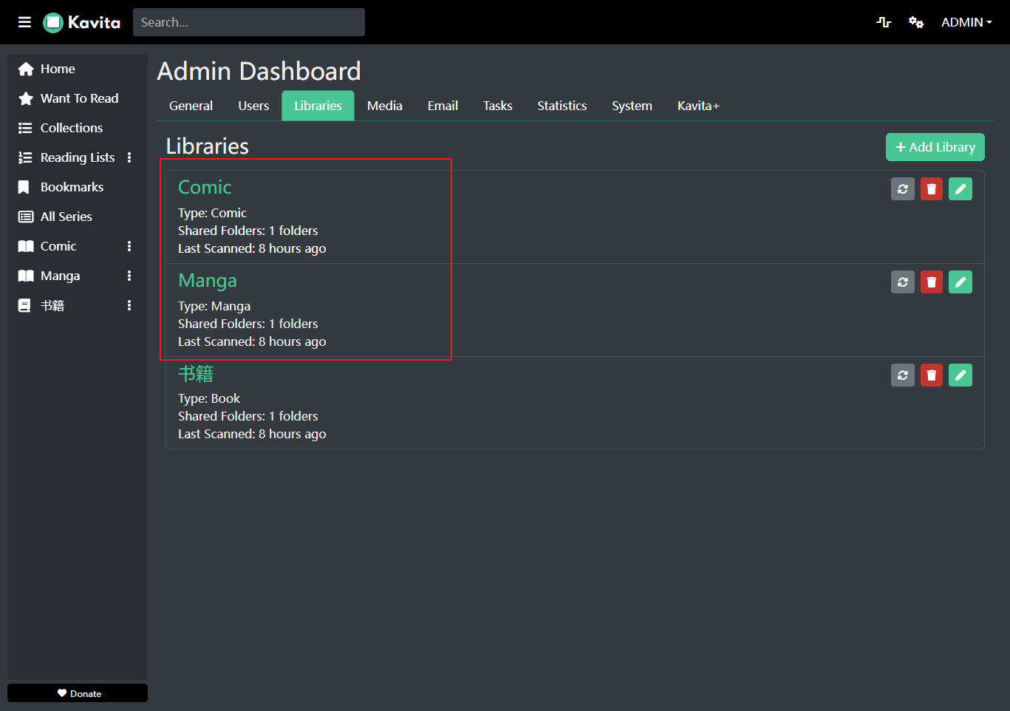Image resolution: width=1010 pixels, height=711 pixels.
Task: Switch to the Statistics tab
Action: pos(562,106)
